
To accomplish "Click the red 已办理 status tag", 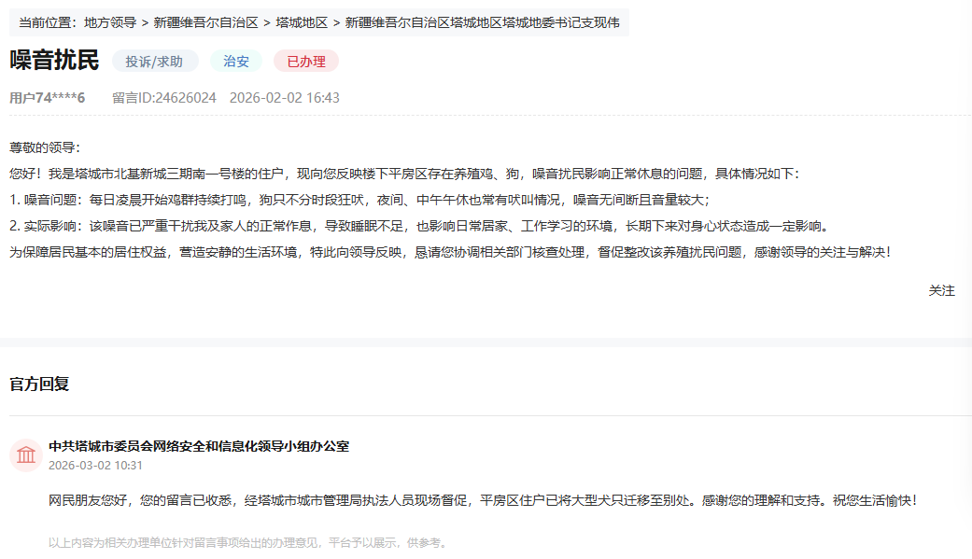I will click(305, 62).
